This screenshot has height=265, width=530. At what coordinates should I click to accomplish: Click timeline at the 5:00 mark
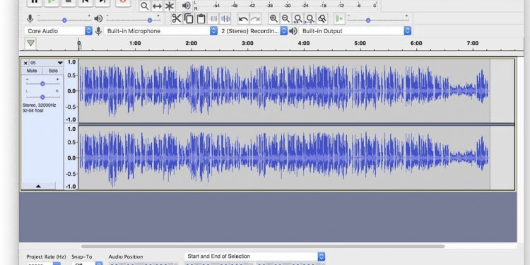point(360,43)
